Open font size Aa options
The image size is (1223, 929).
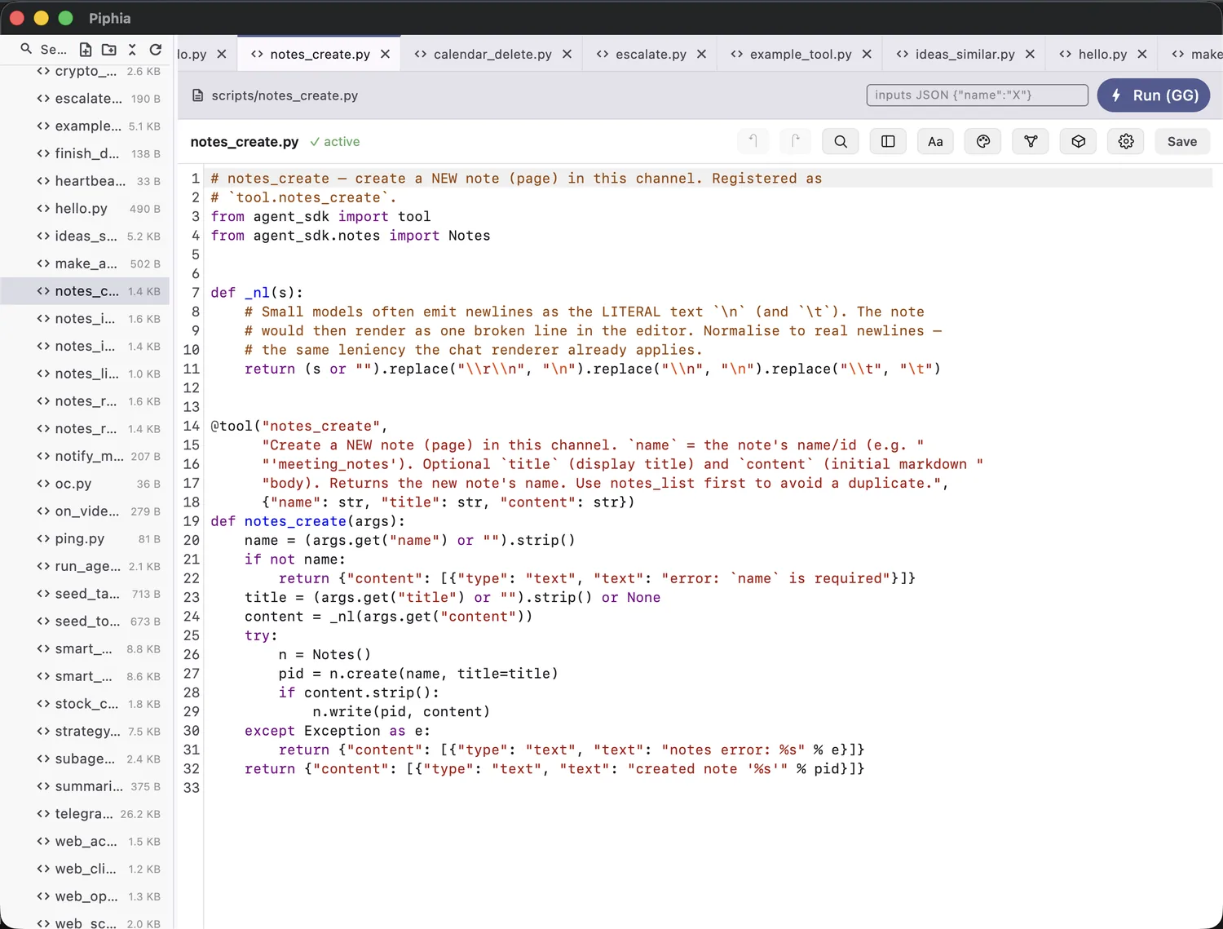pyautogui.click(x=935, y=141)
